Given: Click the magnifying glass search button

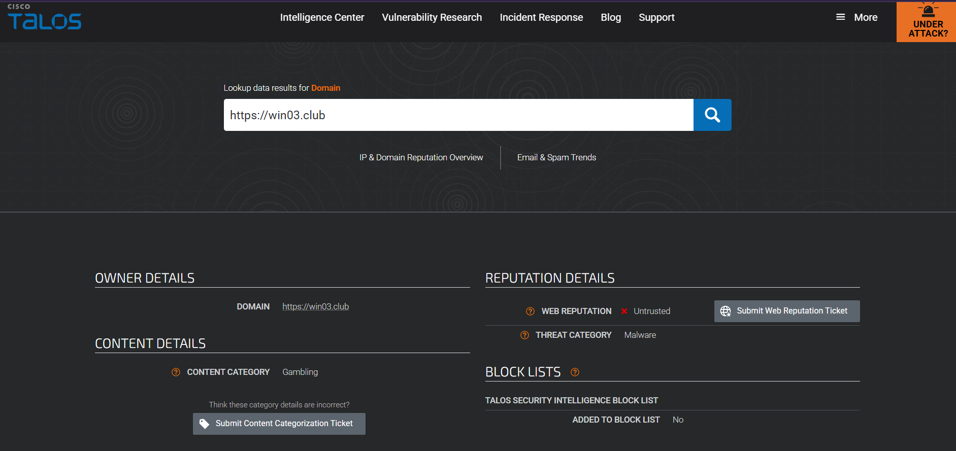Looking at the screenshot, I should (x=712, y=115).
